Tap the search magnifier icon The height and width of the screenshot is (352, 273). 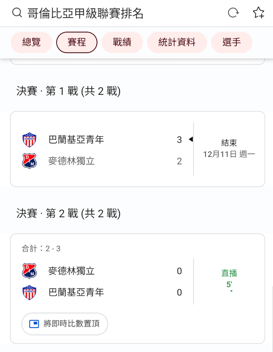coord(17,13)
